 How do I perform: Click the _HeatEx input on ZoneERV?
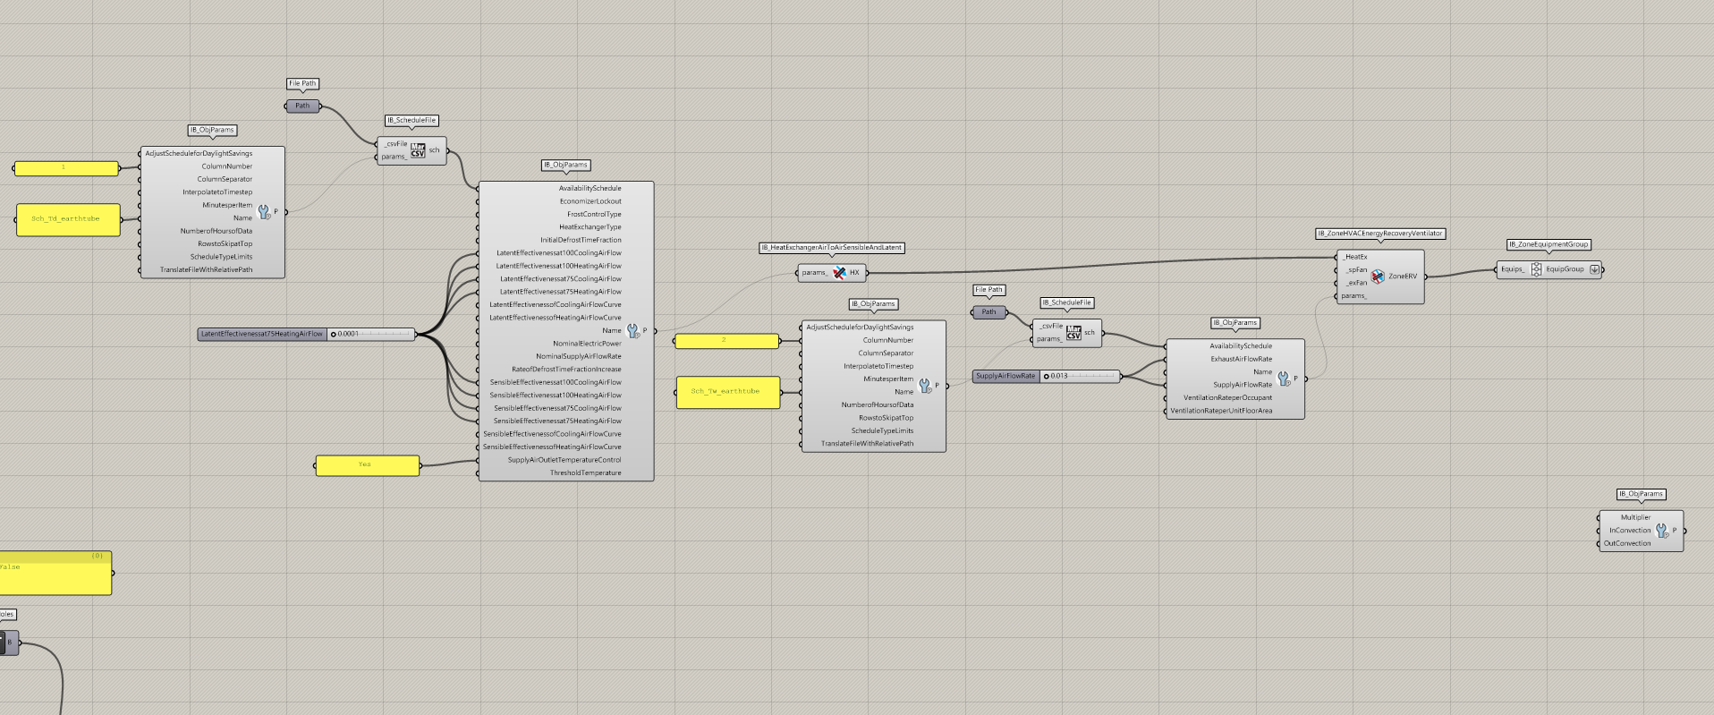pyautogui.click(x=1355, y=257)
